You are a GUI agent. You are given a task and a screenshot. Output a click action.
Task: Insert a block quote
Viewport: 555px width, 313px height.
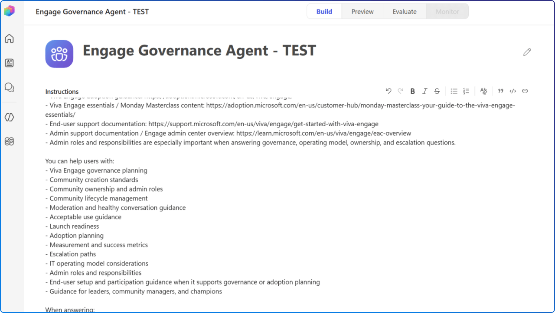[501, 91]
